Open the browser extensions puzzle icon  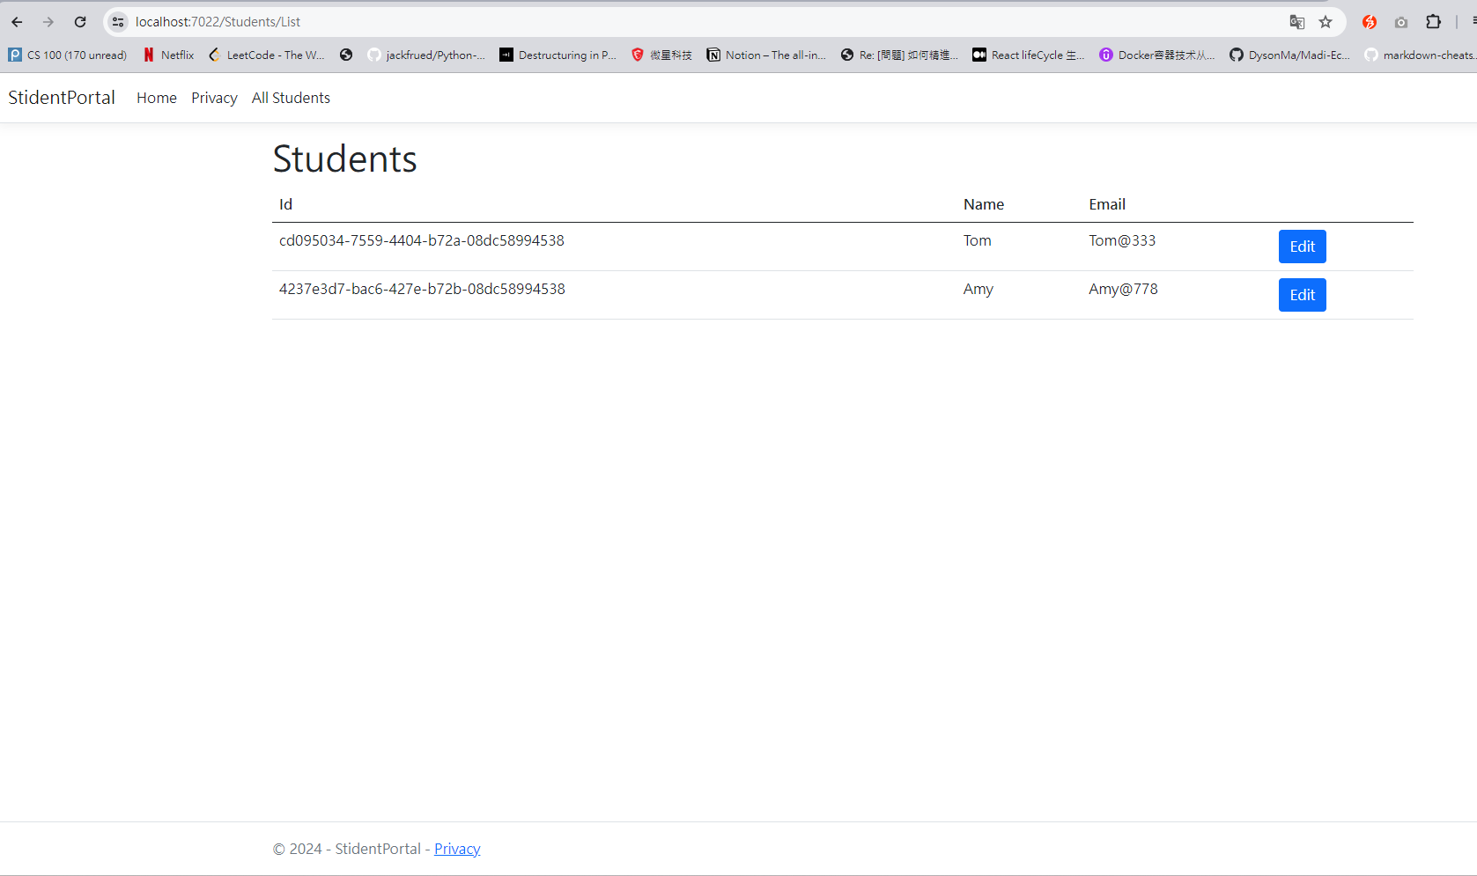(1434, 22)
